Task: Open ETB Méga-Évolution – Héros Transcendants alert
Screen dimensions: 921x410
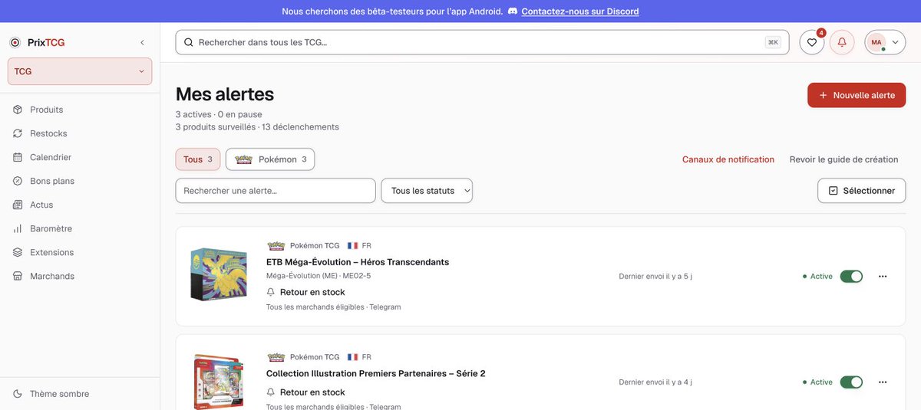Action: (358, 262)
